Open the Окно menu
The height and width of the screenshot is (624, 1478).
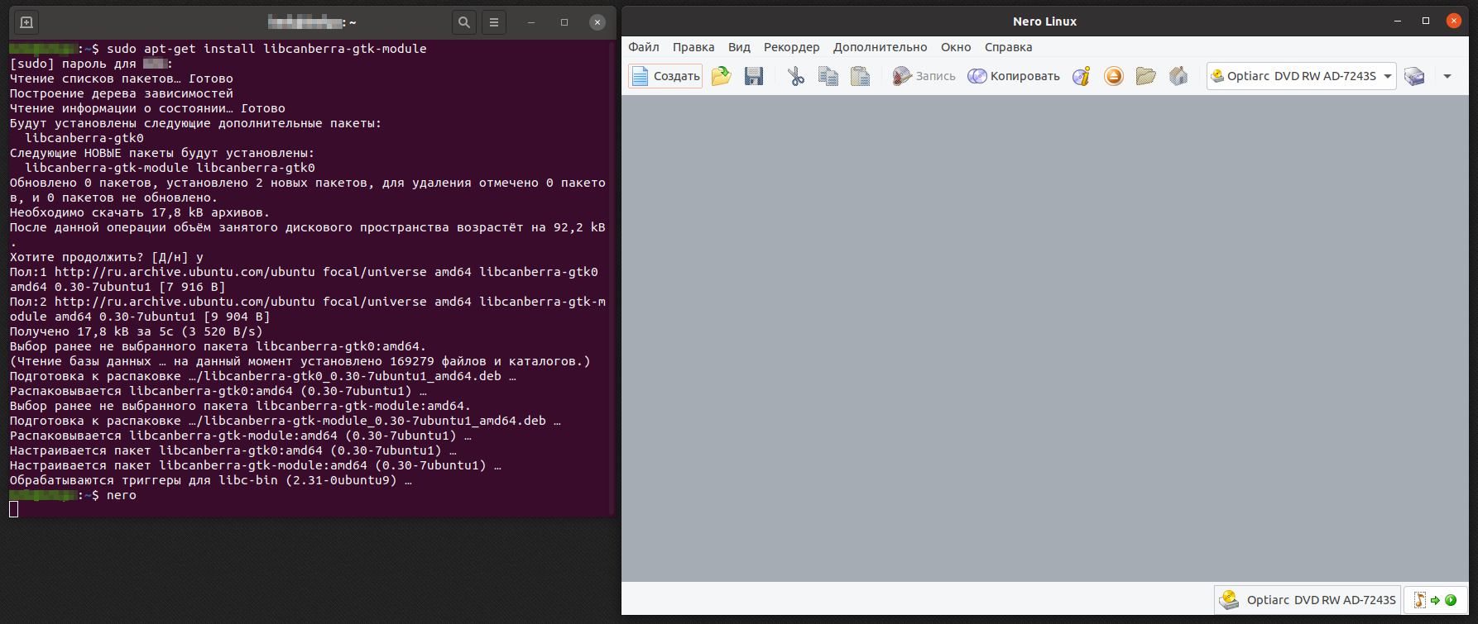coord(956,47)
